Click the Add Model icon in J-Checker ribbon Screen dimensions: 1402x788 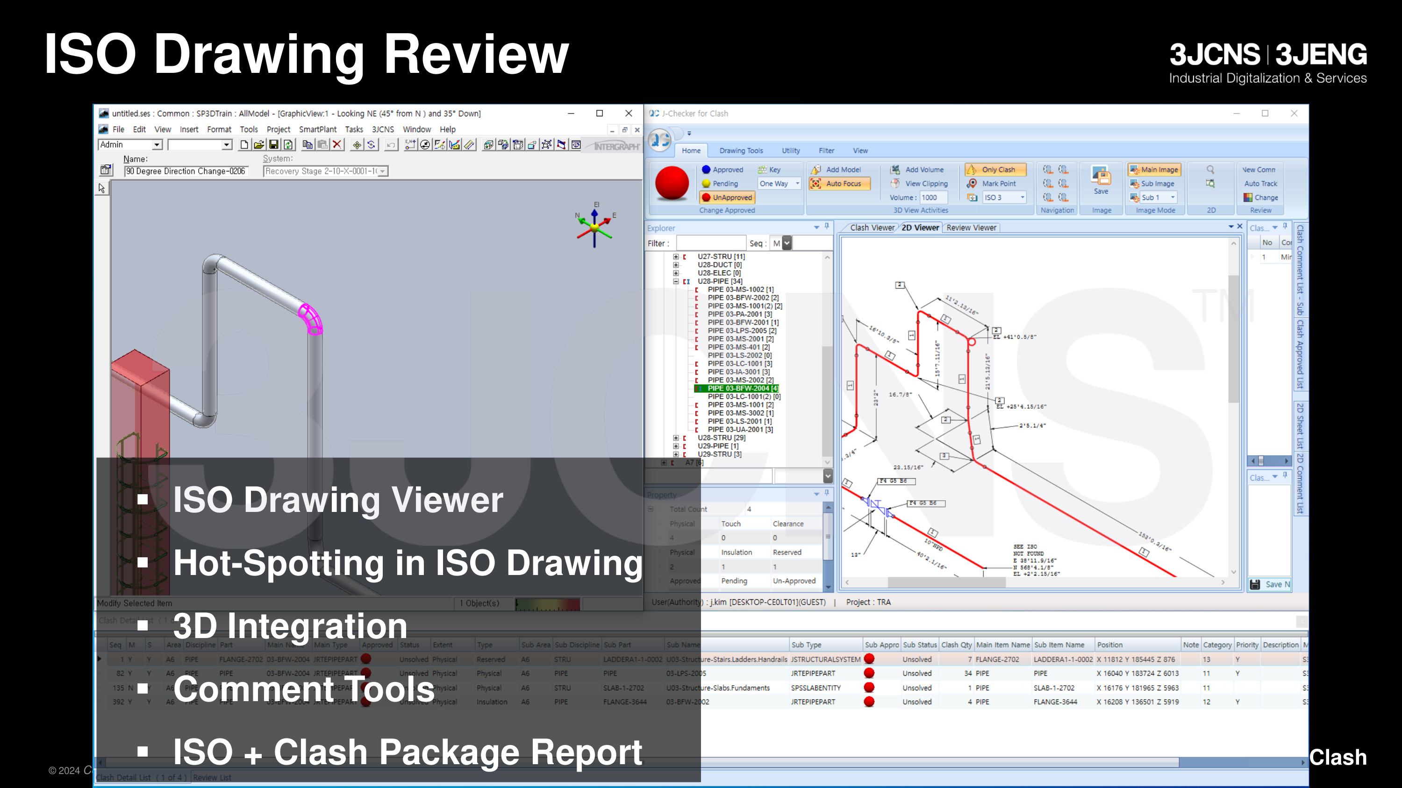tap(816, 170)
